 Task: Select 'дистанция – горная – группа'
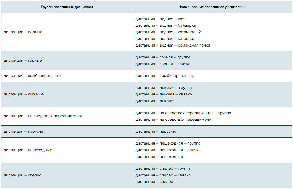point(163,57)
